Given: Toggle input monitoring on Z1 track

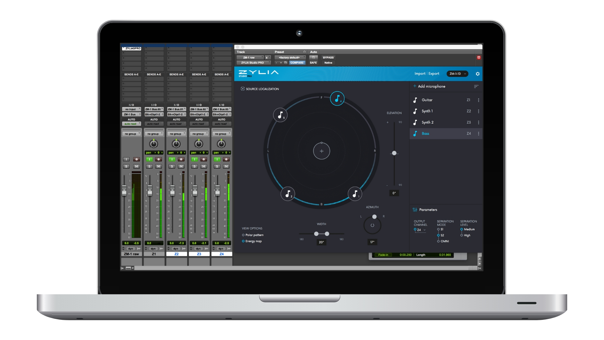Looking at the screenshot, I should (149, 159).
